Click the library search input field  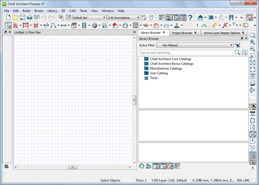[x=186, y=52]
